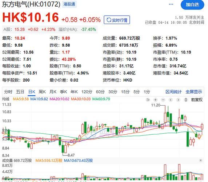Viewport: 208px width, 182px height.
Task: Select the 60分 chart tab
Action: point(100,92)
